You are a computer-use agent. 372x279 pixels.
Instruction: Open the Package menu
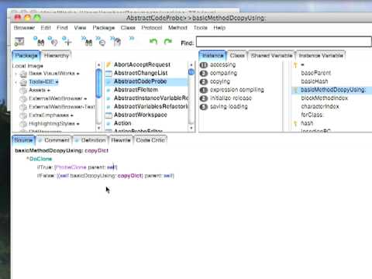pos(104,28)
